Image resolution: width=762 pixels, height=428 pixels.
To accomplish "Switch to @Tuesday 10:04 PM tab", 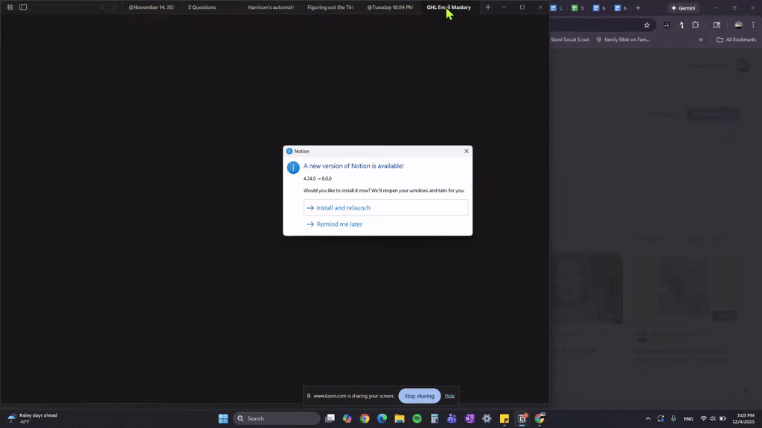I will click(390, 7).
